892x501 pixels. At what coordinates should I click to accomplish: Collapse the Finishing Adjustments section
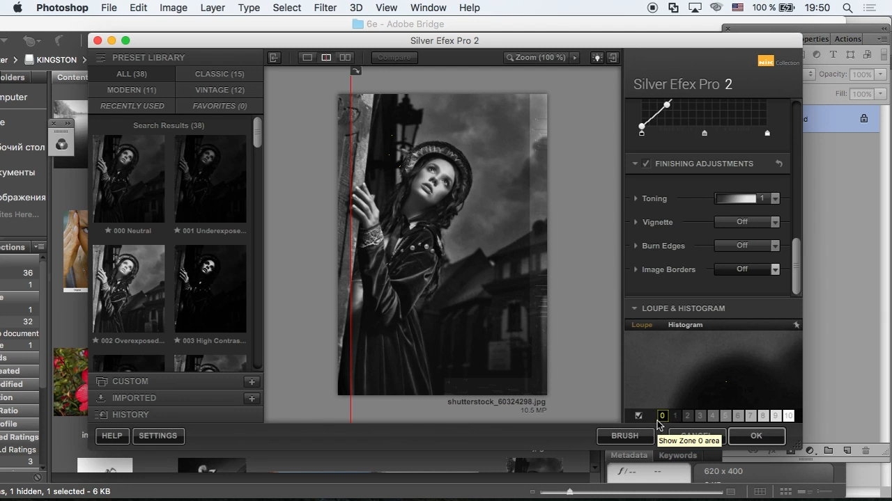635,164
